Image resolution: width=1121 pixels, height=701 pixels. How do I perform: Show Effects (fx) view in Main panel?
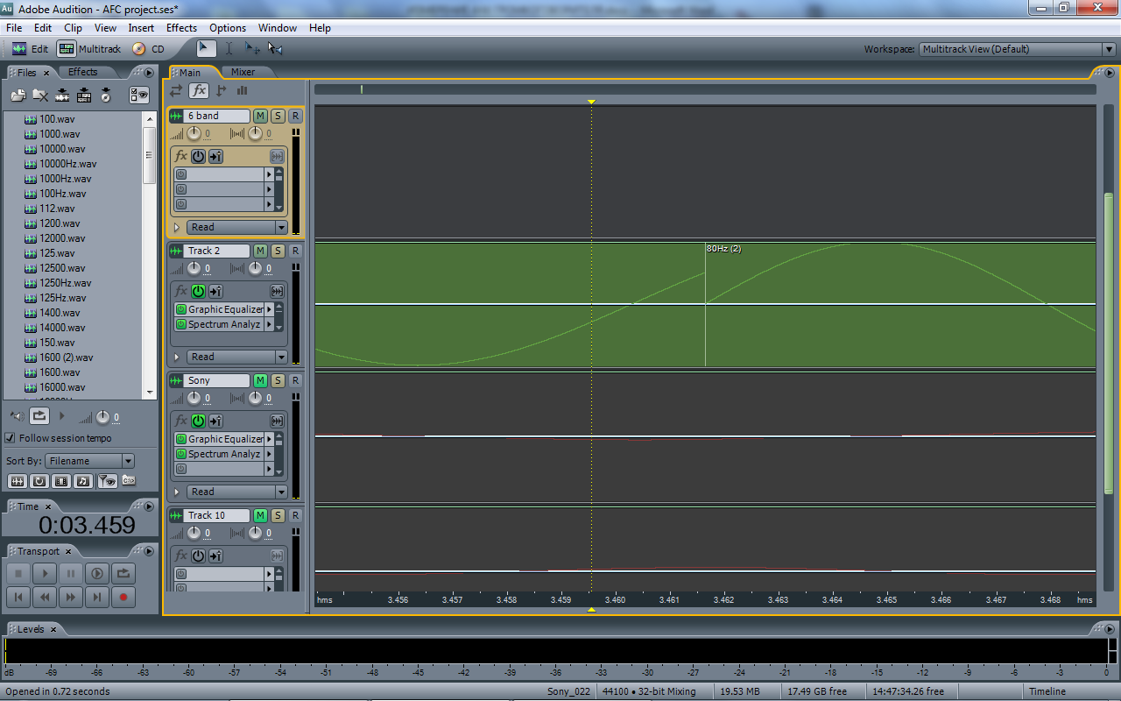click(x=200, y=90)
